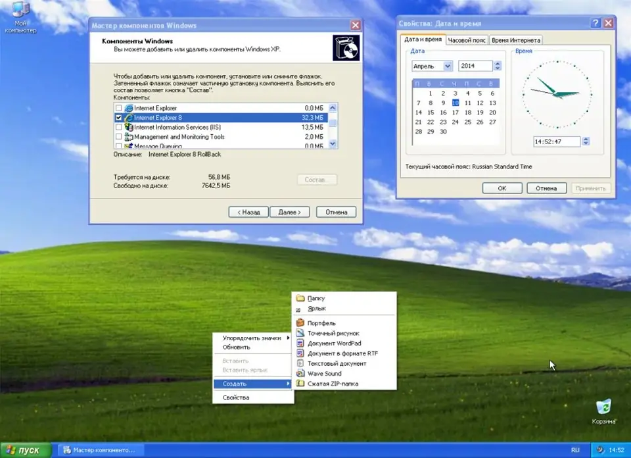Click the Internet Explorer 8 component icon
Viewport: 631px width, 458px height.
tap(129, 118)
